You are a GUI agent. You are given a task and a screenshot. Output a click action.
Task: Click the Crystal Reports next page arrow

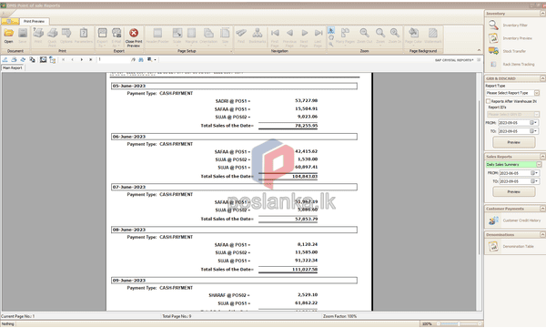pyautogui.click(x=82, y=59)
